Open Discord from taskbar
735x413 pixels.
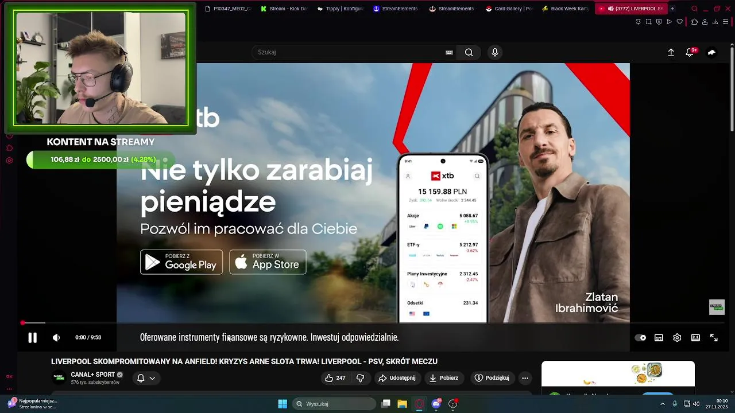436,404
